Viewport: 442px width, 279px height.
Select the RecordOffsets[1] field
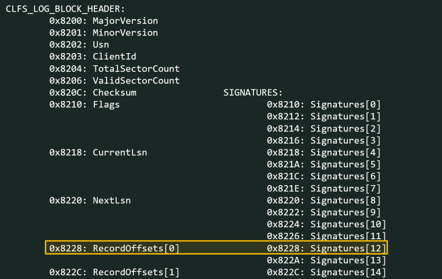point(114,272)
